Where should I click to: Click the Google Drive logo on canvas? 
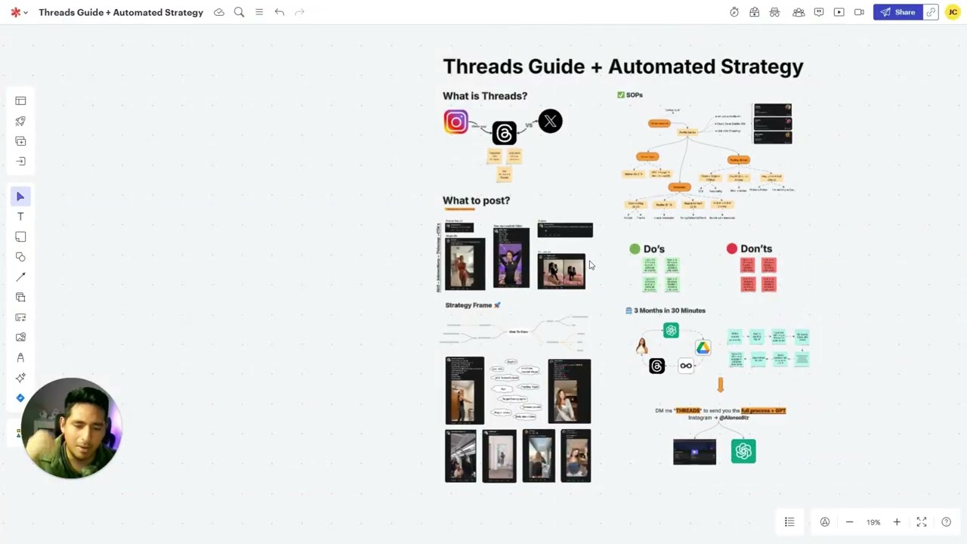(x=703, y=348)
